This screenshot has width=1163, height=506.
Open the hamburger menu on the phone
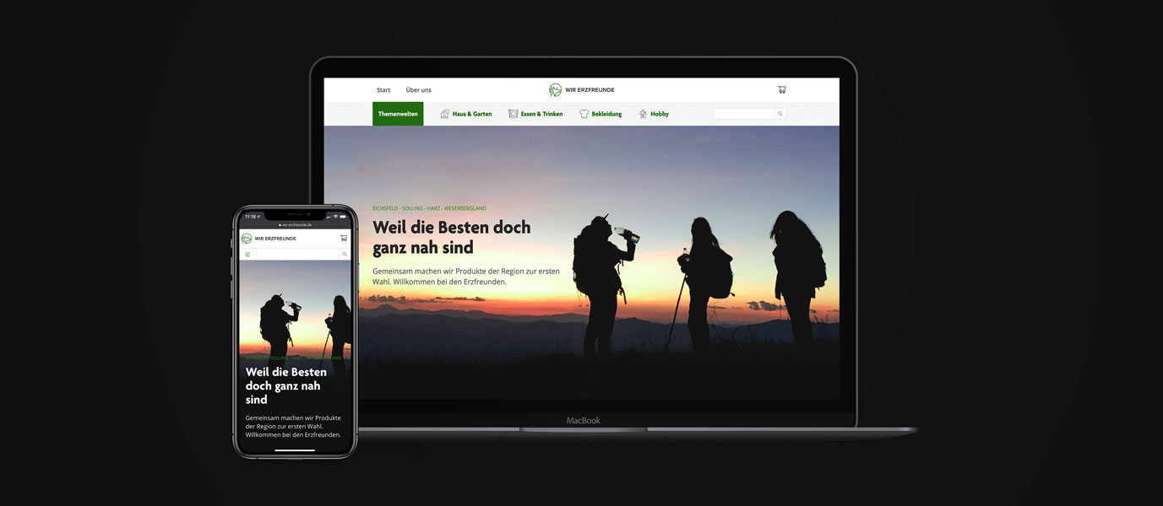pyautogui.click(x=247, y=254)
